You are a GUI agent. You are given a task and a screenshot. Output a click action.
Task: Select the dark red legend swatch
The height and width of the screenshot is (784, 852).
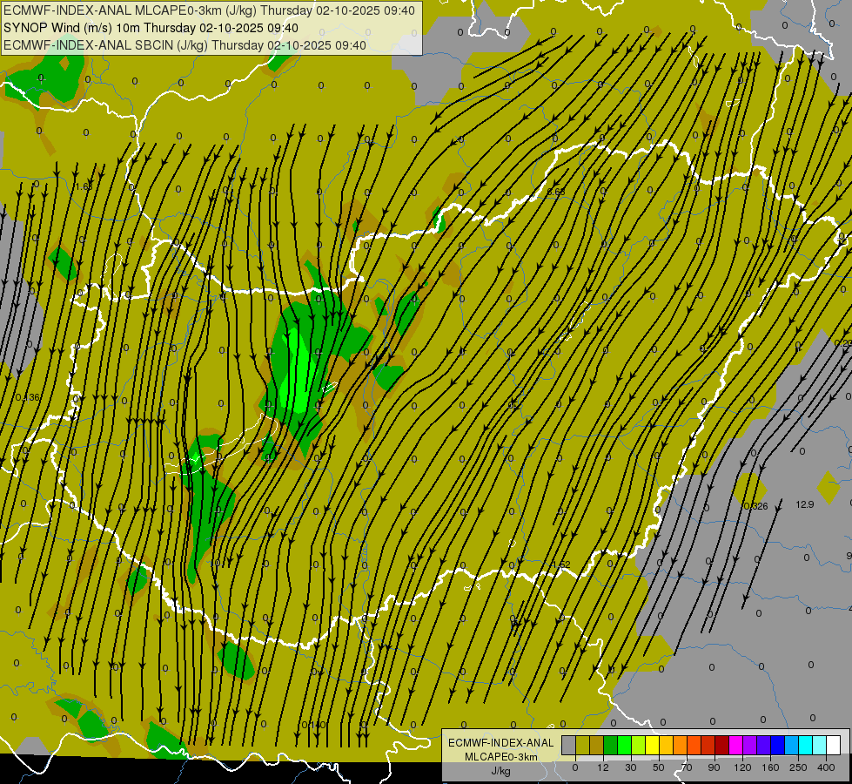pos(722,745)
